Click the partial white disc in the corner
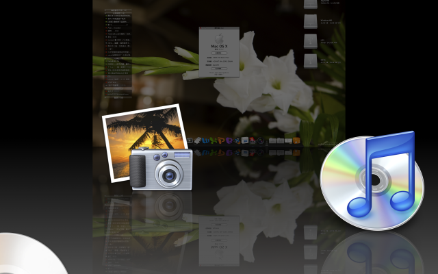Screen dimensions: 438x274 pos(31,254)
